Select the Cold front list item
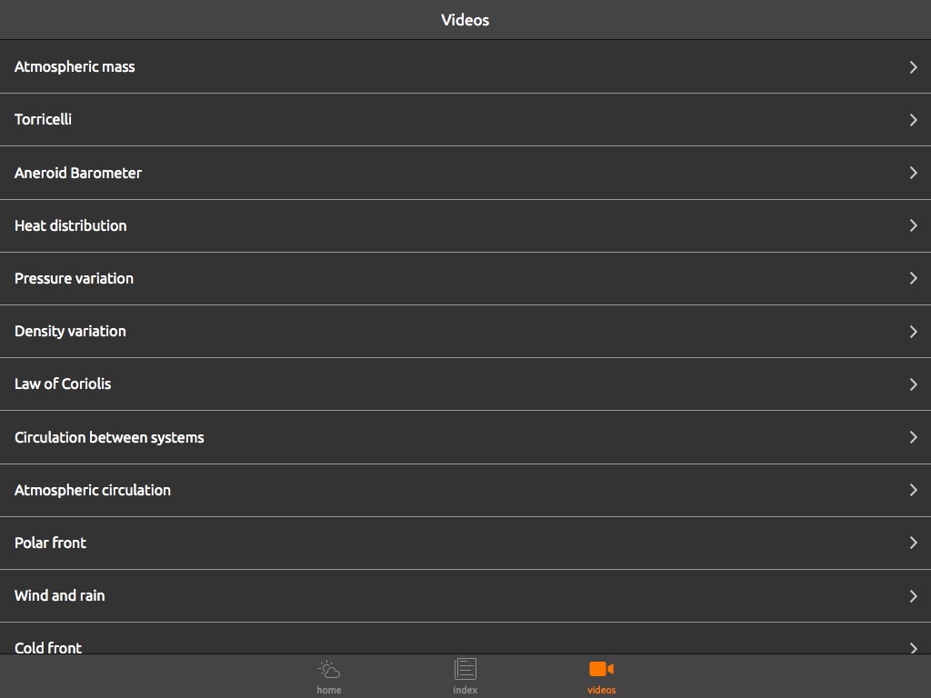 tap(48, 646)
